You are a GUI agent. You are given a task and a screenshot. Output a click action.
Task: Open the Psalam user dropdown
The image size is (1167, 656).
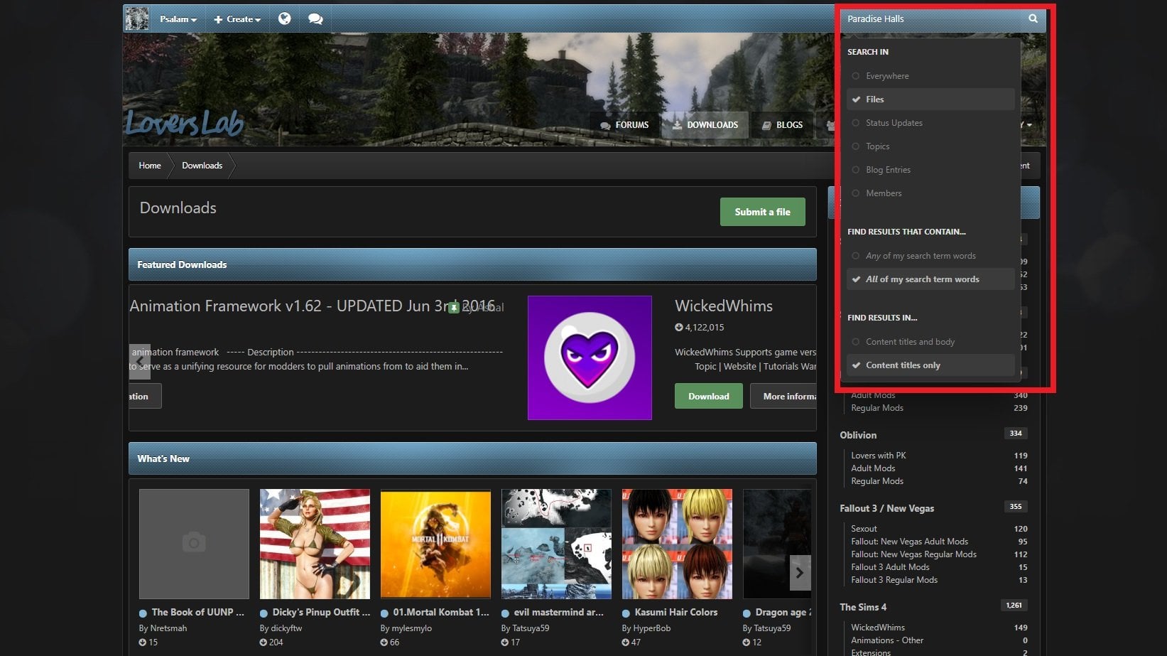point(178,19)
